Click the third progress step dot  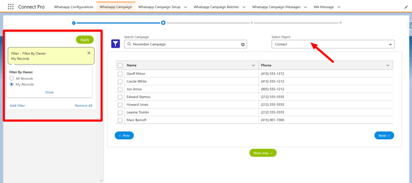(x=252, y=23)
